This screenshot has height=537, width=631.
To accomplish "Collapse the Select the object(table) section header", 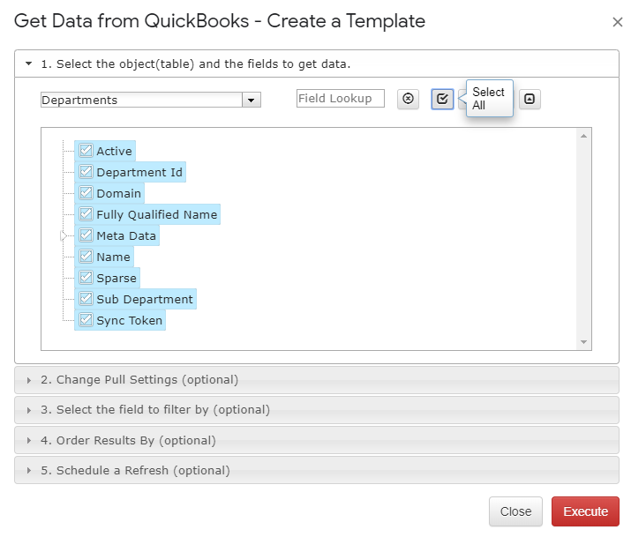I will (317, 63).
